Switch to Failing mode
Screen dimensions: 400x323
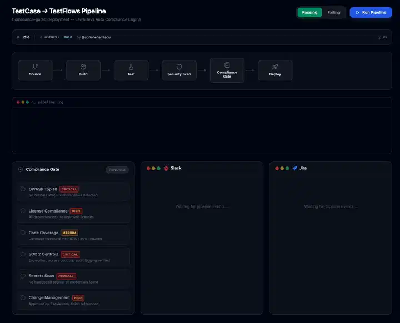[x=334, y=12]
